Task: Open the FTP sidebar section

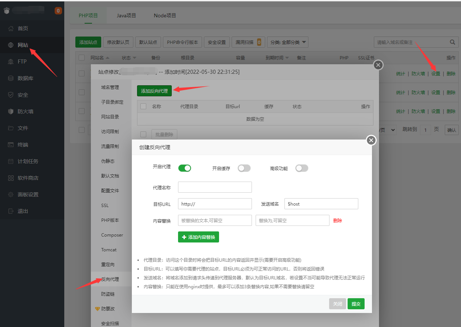Action: [22, 61]
